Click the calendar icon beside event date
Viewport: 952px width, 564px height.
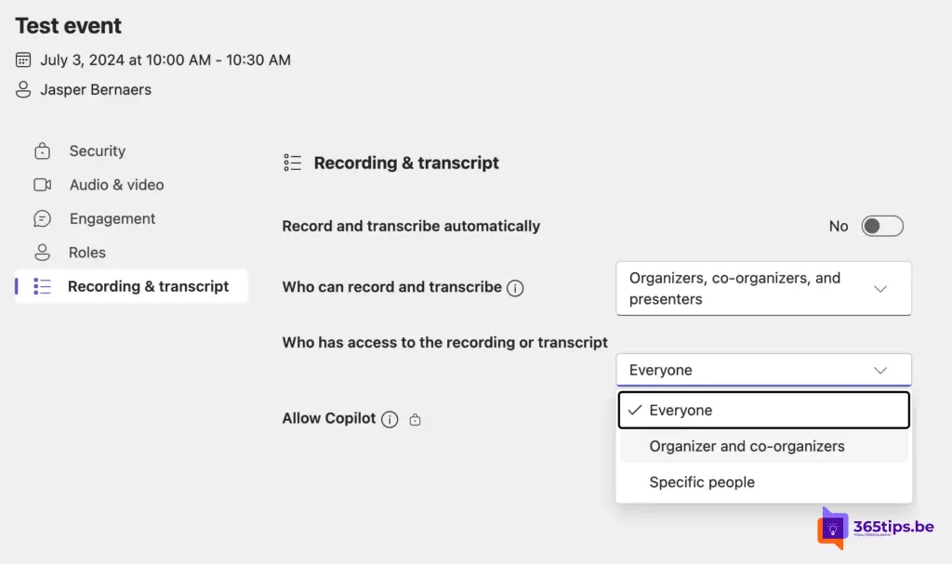pos(23,60)
